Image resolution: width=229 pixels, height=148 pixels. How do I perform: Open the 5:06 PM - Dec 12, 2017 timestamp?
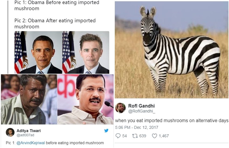137,127
